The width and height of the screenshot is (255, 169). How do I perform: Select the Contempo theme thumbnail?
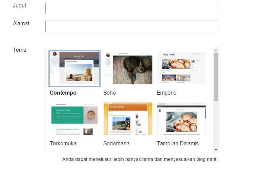75,69
